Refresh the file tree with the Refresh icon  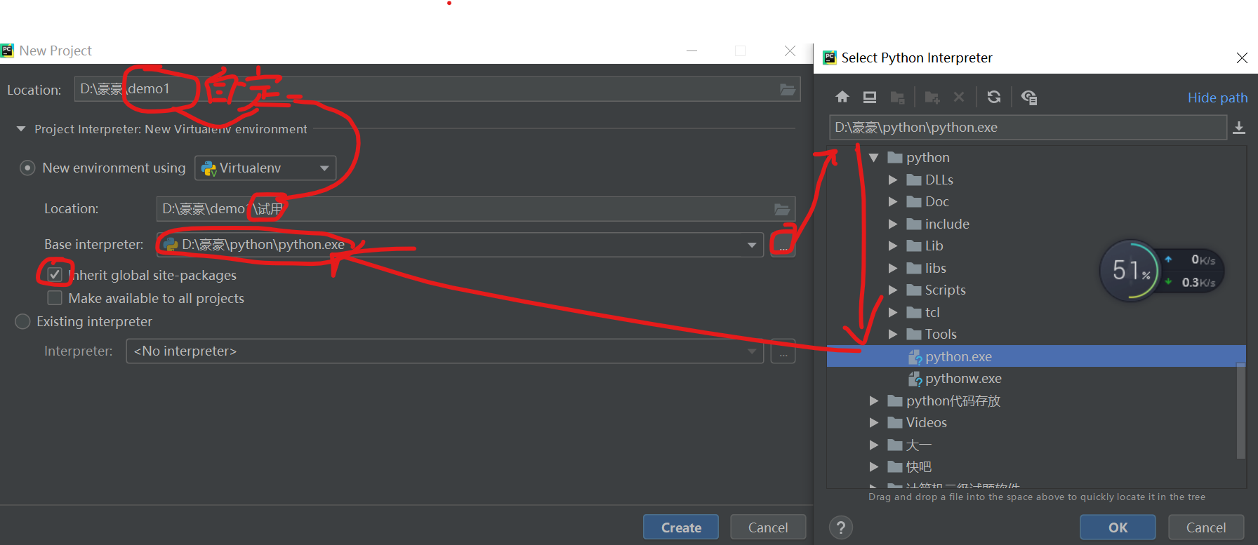click(994, 97)
